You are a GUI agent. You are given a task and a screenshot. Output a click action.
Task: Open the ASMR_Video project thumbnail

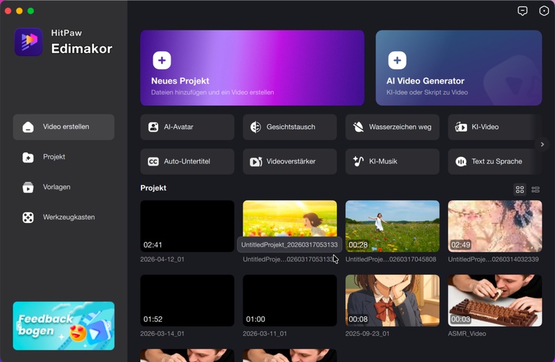[x=495, y=300]
